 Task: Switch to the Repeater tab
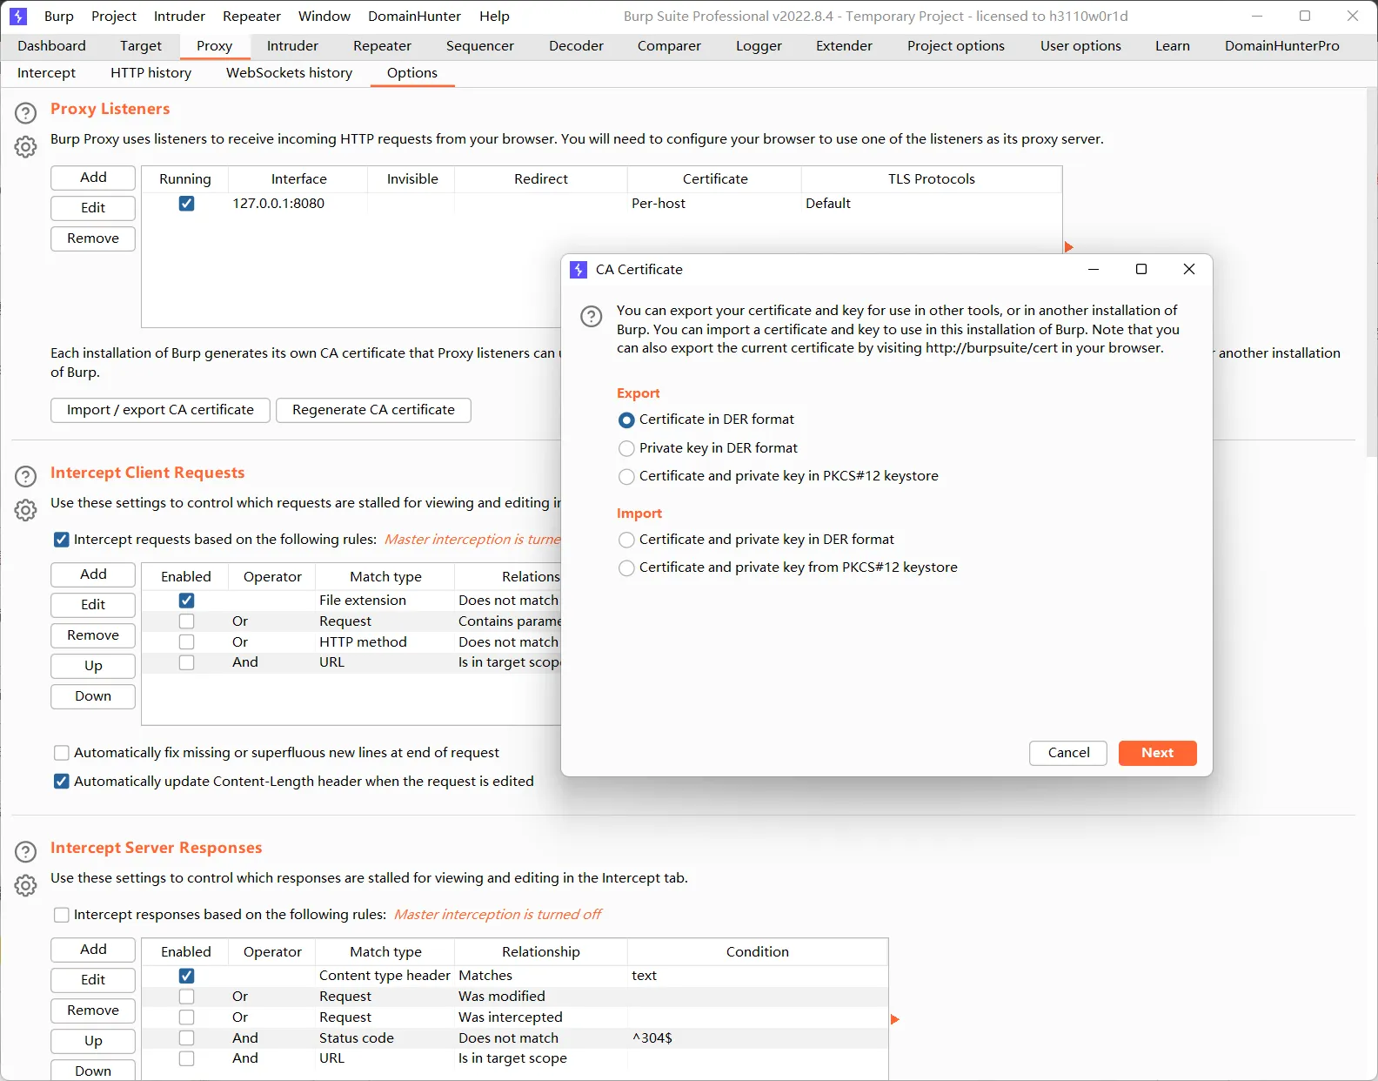pyautogui.click(x=382, y=46)
